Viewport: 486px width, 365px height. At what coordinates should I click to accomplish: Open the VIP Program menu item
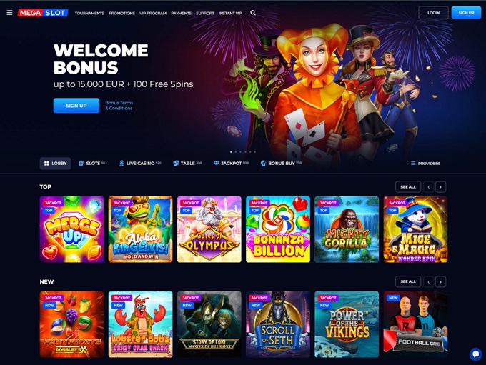(x=153, y=13)
